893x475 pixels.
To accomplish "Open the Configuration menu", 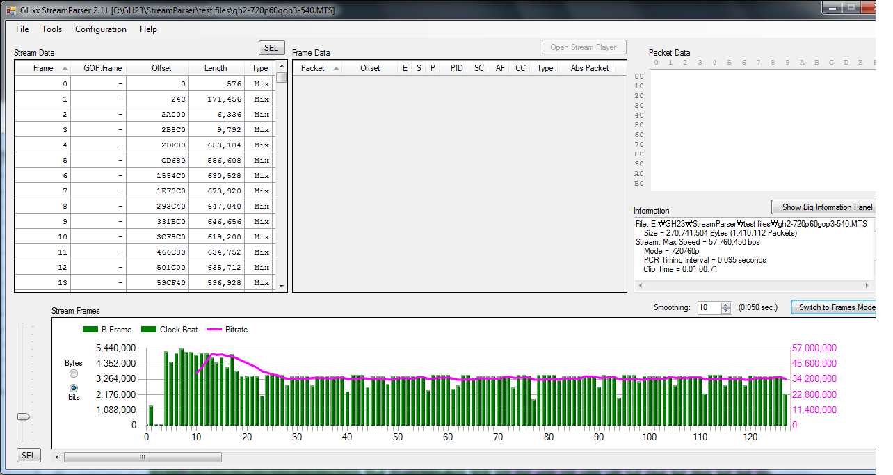I will 101,29.
